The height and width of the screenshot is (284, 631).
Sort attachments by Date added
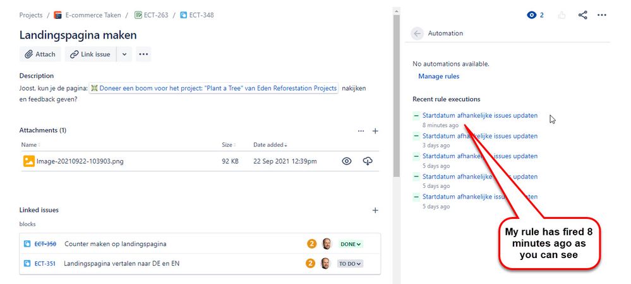[270, 145]
